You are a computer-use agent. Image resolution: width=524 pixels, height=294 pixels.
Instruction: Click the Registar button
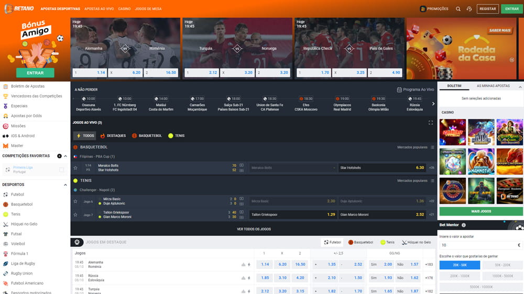(487, 9)
